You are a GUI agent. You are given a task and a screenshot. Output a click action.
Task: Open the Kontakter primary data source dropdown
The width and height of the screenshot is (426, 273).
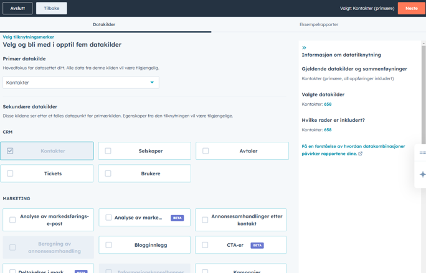tap(81, 83)
